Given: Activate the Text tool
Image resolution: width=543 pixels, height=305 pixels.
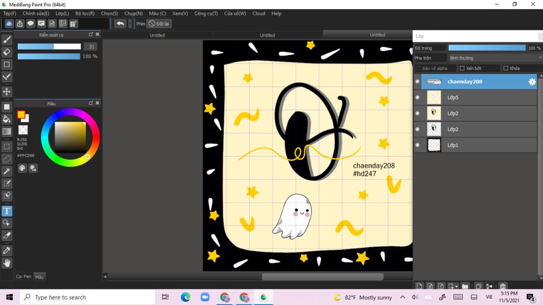Looking at the screenshot, I should click(6, 211).
